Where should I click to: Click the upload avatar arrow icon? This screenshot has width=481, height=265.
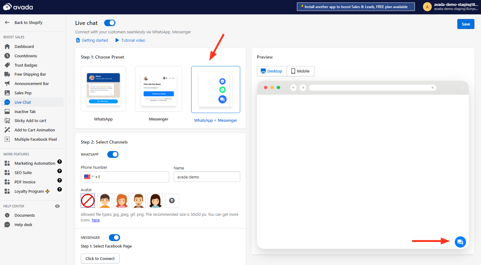(x=172, y=201)
